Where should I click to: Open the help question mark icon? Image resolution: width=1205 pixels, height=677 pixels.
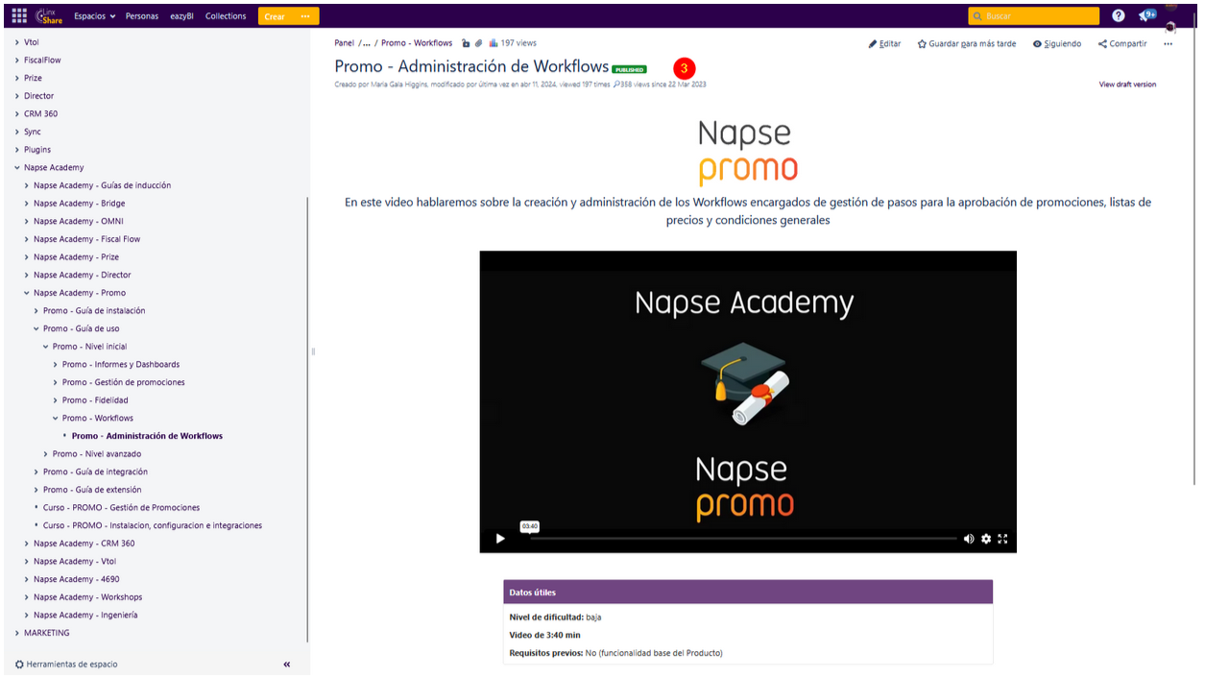pyautogui.click(x=1119, y=15)
